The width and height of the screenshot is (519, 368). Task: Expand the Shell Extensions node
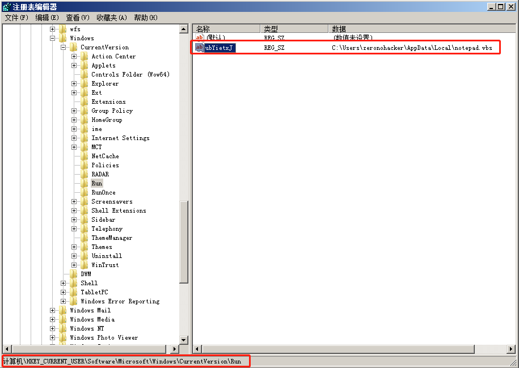click(x=74, y=210)
